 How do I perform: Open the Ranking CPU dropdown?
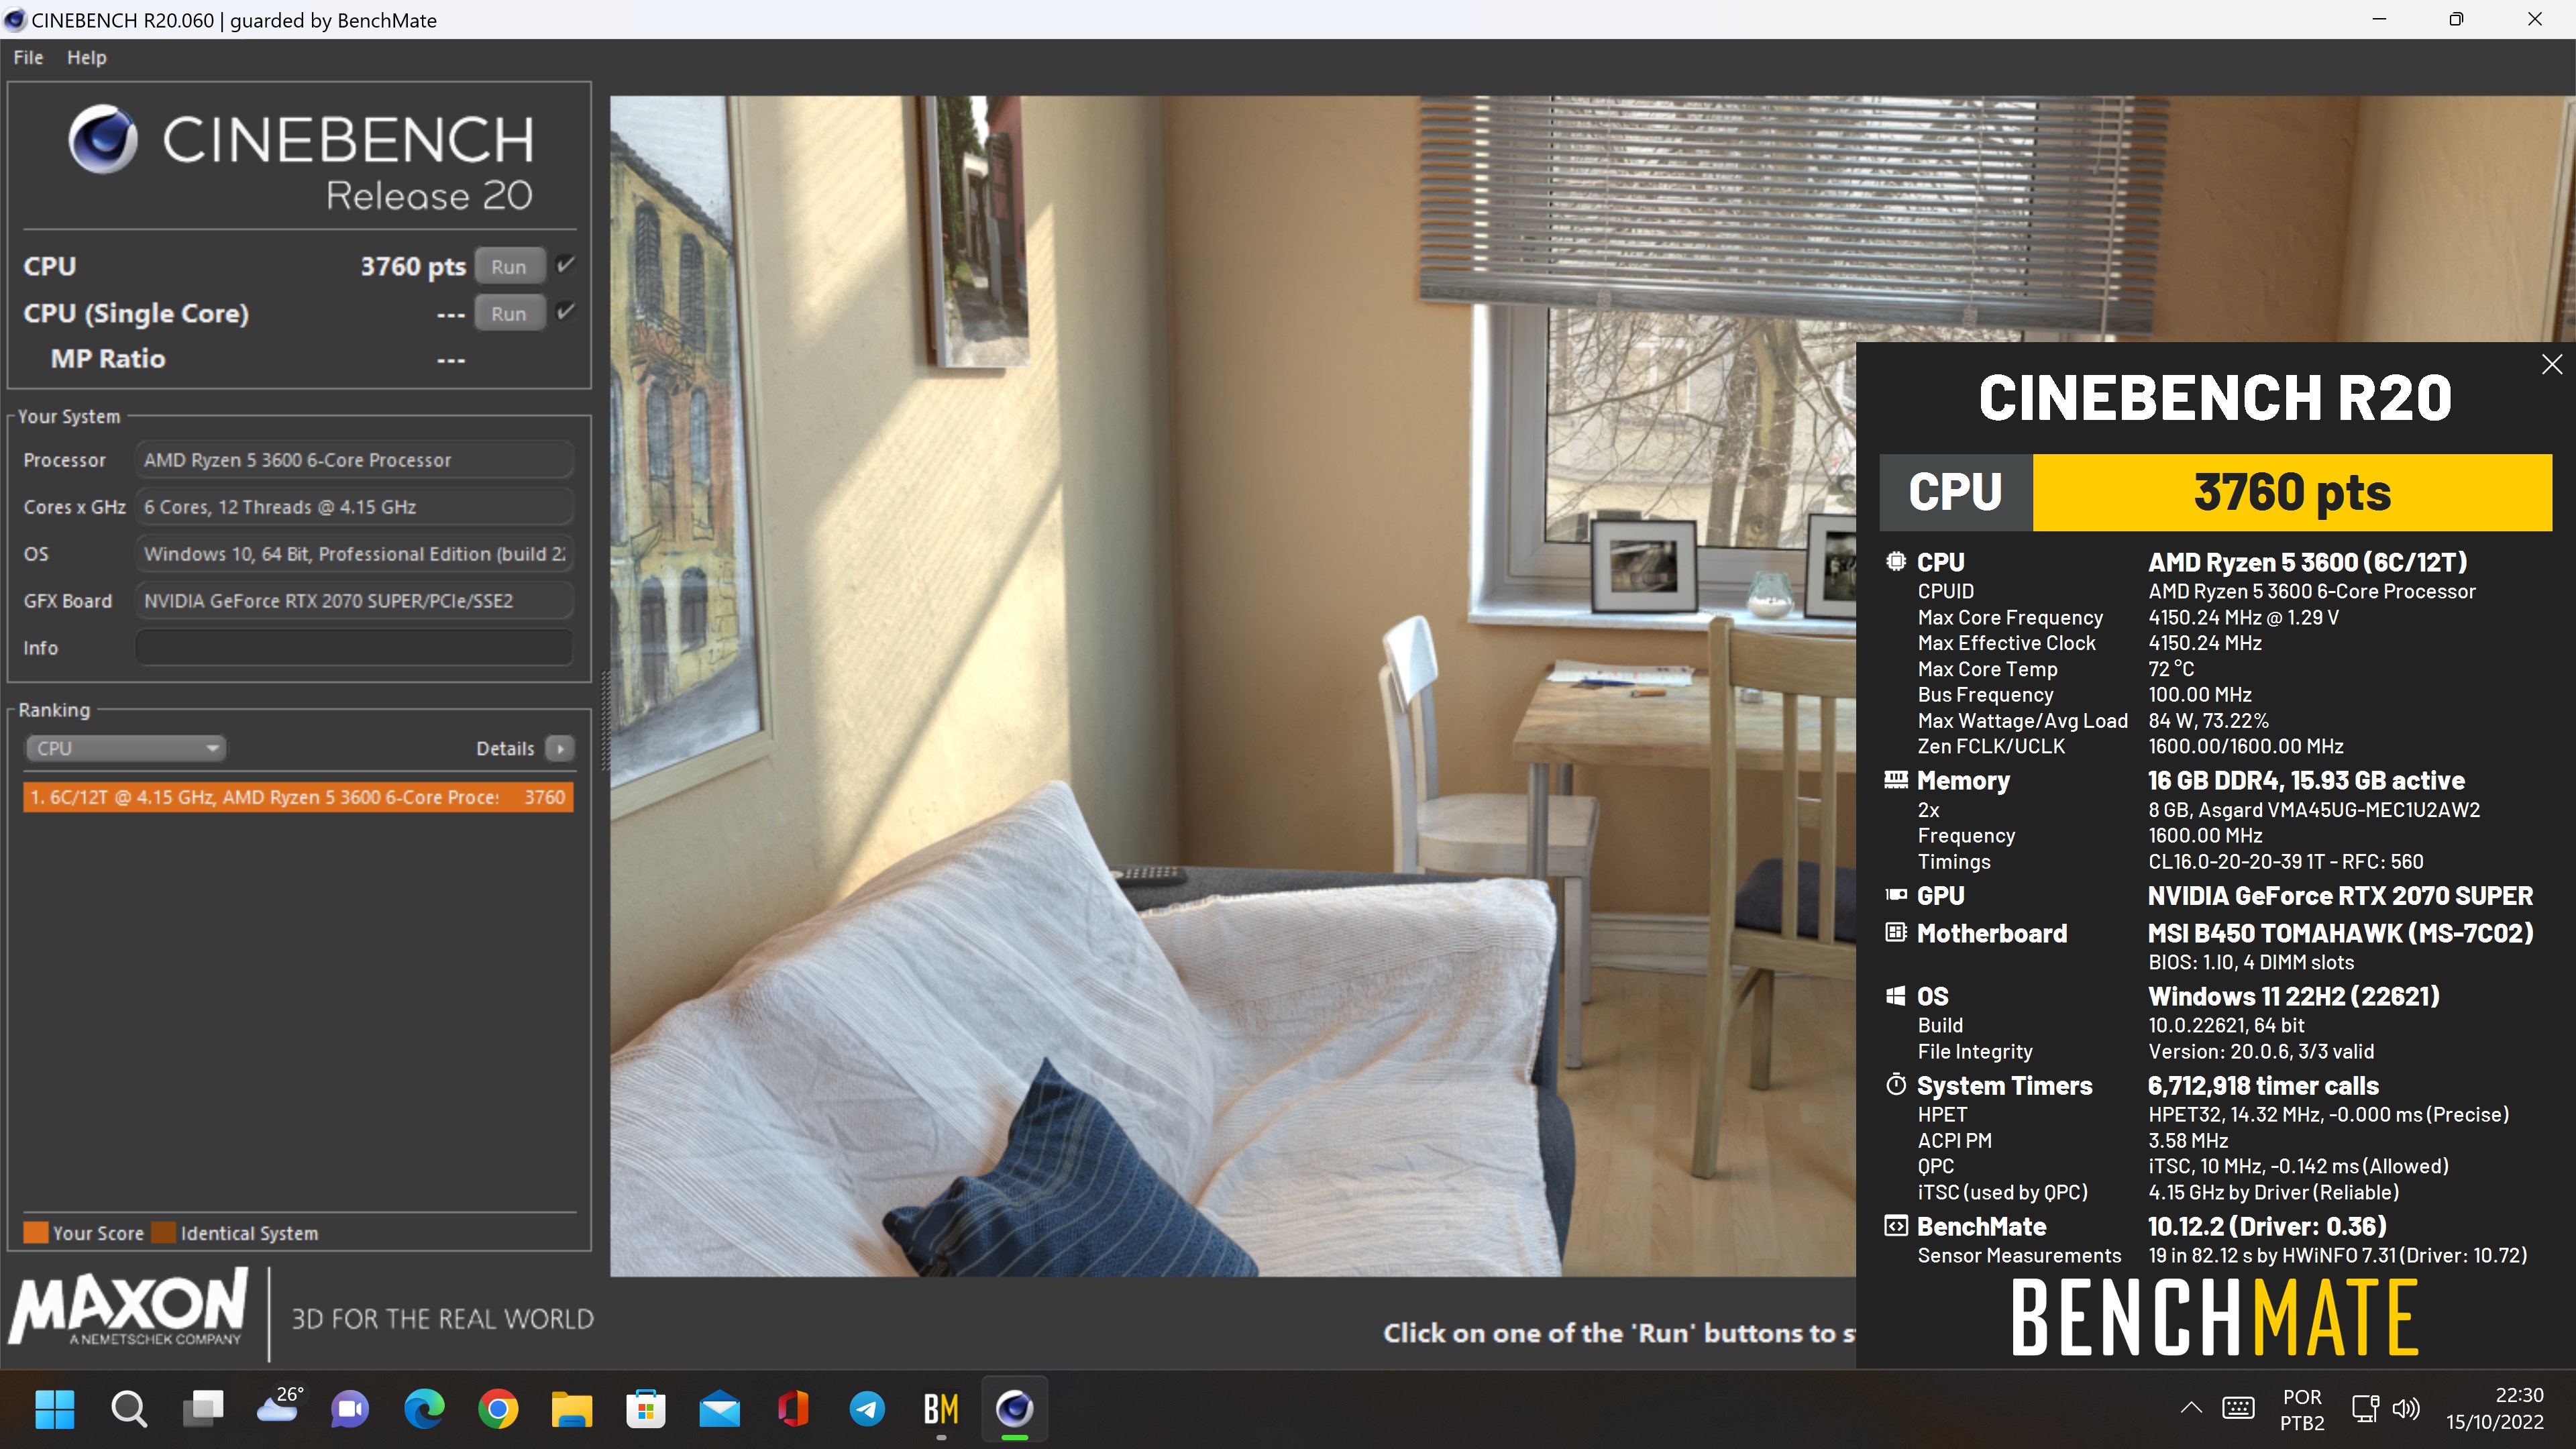pos(126,748)
